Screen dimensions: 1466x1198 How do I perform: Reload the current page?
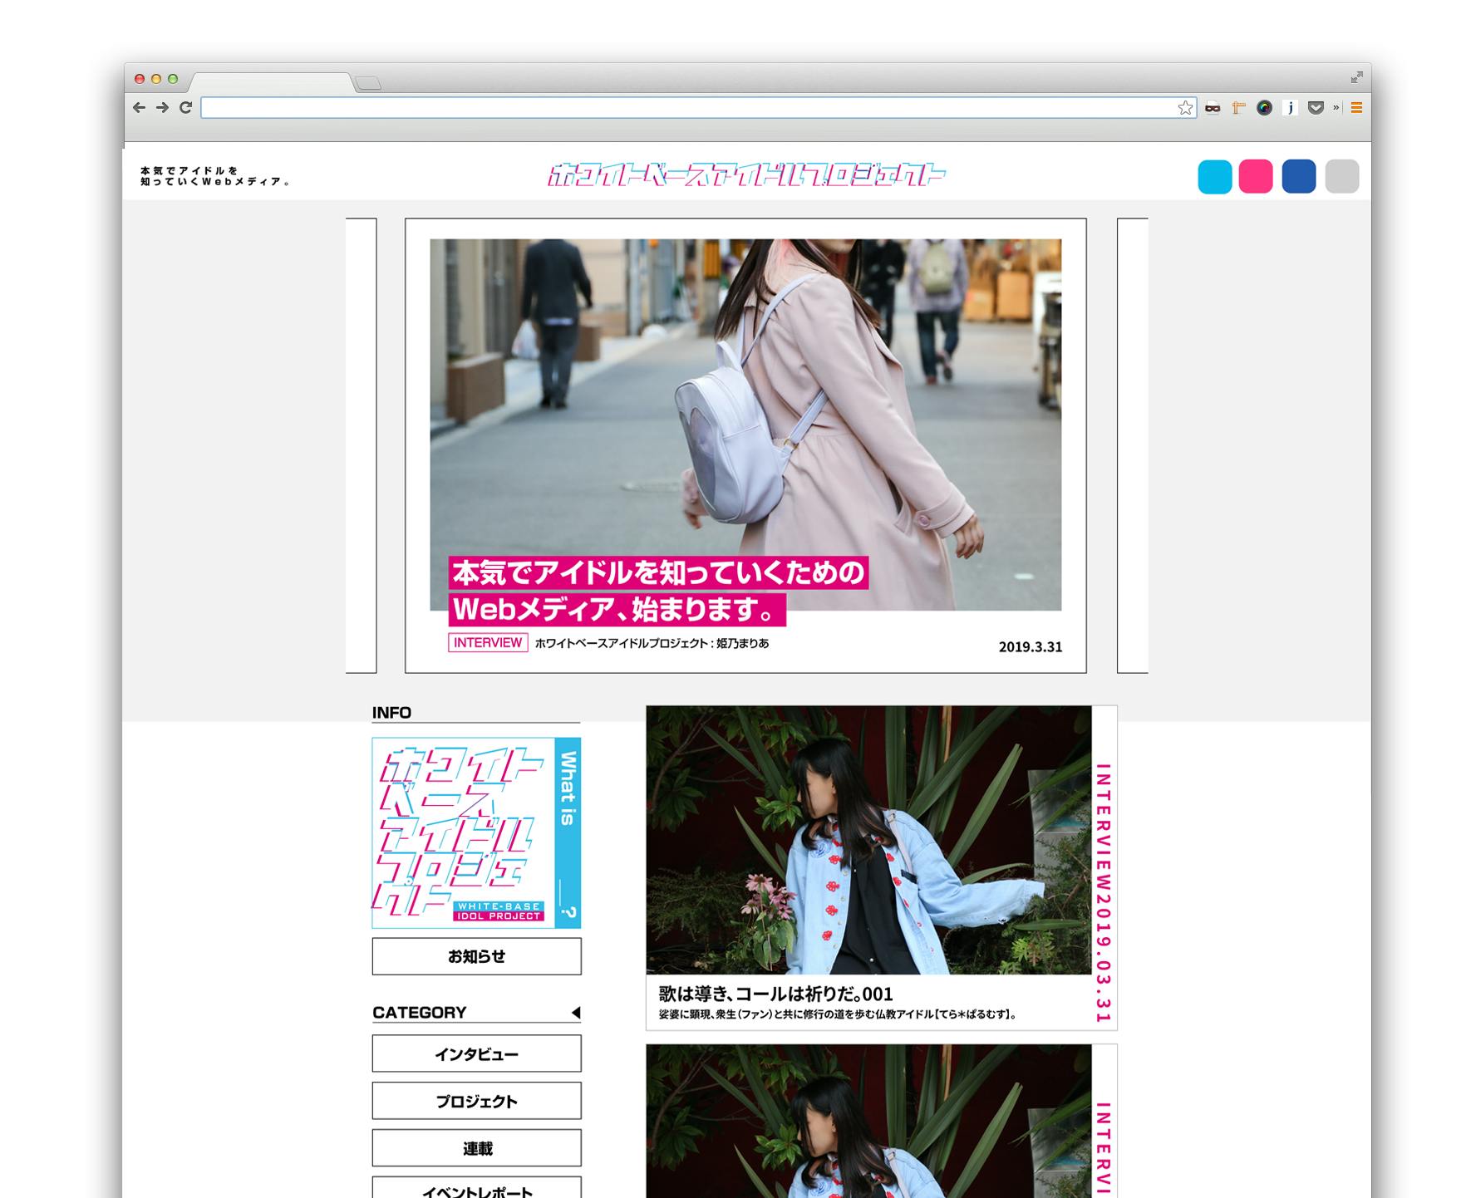[x=185, y=107]
